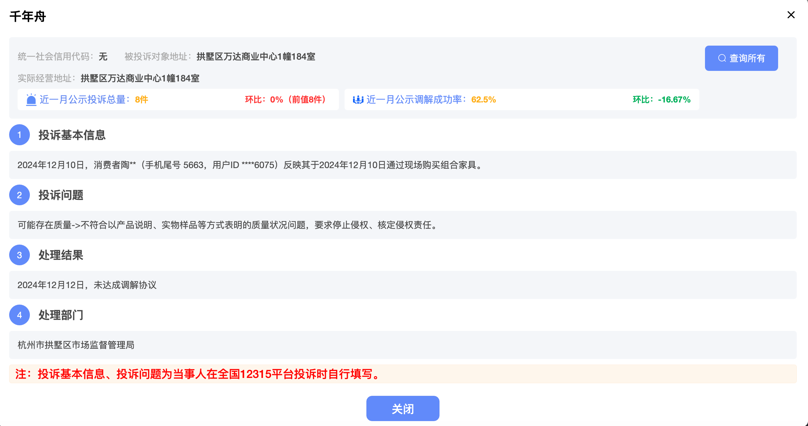
Task: Click the 处理部门 section heading
Action: tap(61, 315)
